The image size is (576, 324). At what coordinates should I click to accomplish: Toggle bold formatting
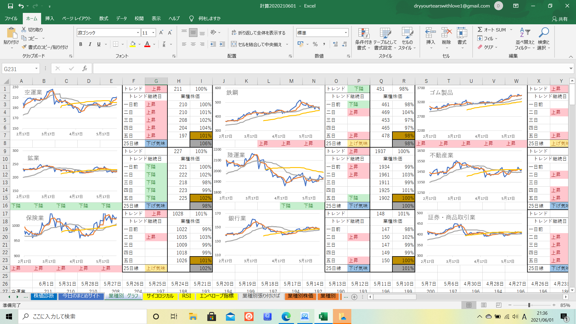(x=81, y=44)
